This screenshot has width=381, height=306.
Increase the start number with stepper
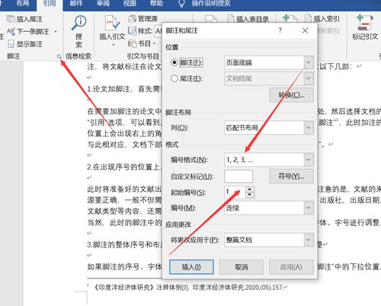pyautogui.click(x=250, y=190)
